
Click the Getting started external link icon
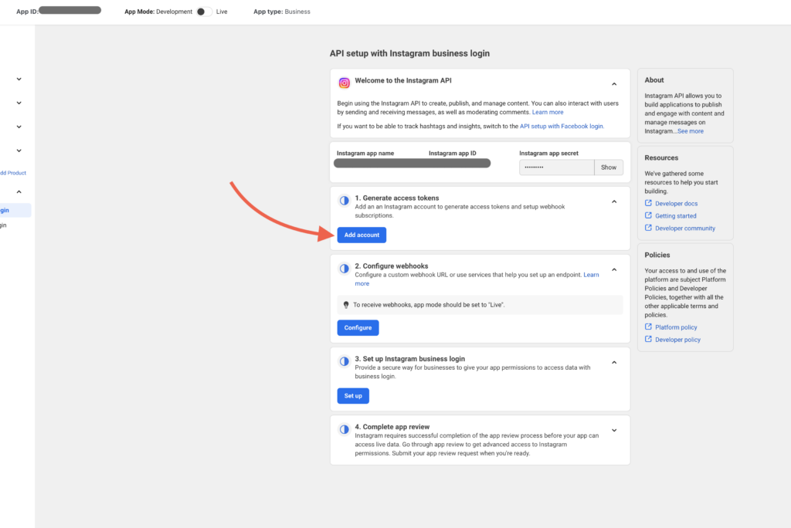pyautogui.click(x=648, y=216)
